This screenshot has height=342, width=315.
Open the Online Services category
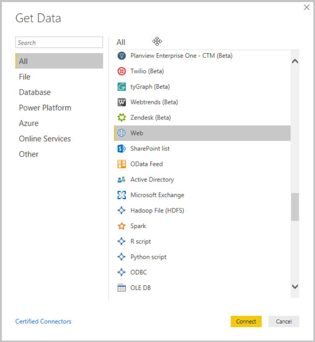point(45,139)
